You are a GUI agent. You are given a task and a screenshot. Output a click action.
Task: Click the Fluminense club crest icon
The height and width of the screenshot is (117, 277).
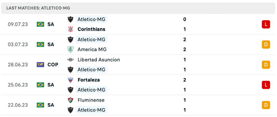click(x=70, y=100)
